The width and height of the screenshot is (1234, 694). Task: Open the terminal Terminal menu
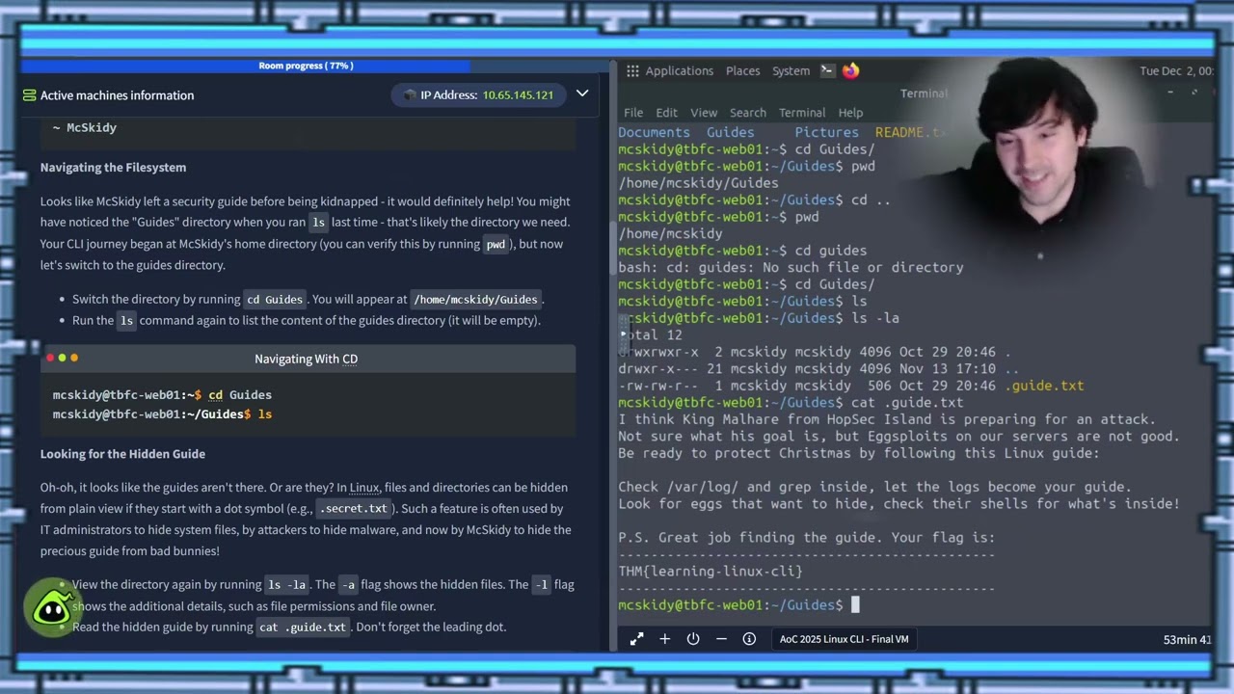pyautogui.click(x=802, y=113)
